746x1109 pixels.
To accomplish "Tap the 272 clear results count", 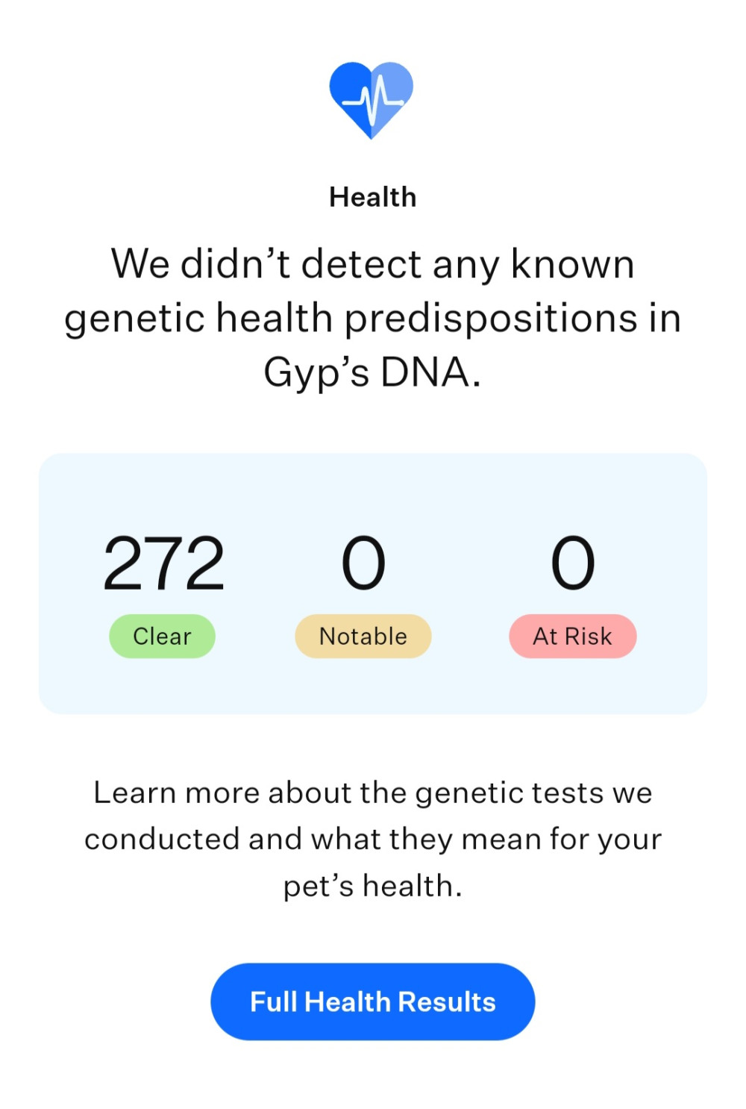I will tap(163, 563).
